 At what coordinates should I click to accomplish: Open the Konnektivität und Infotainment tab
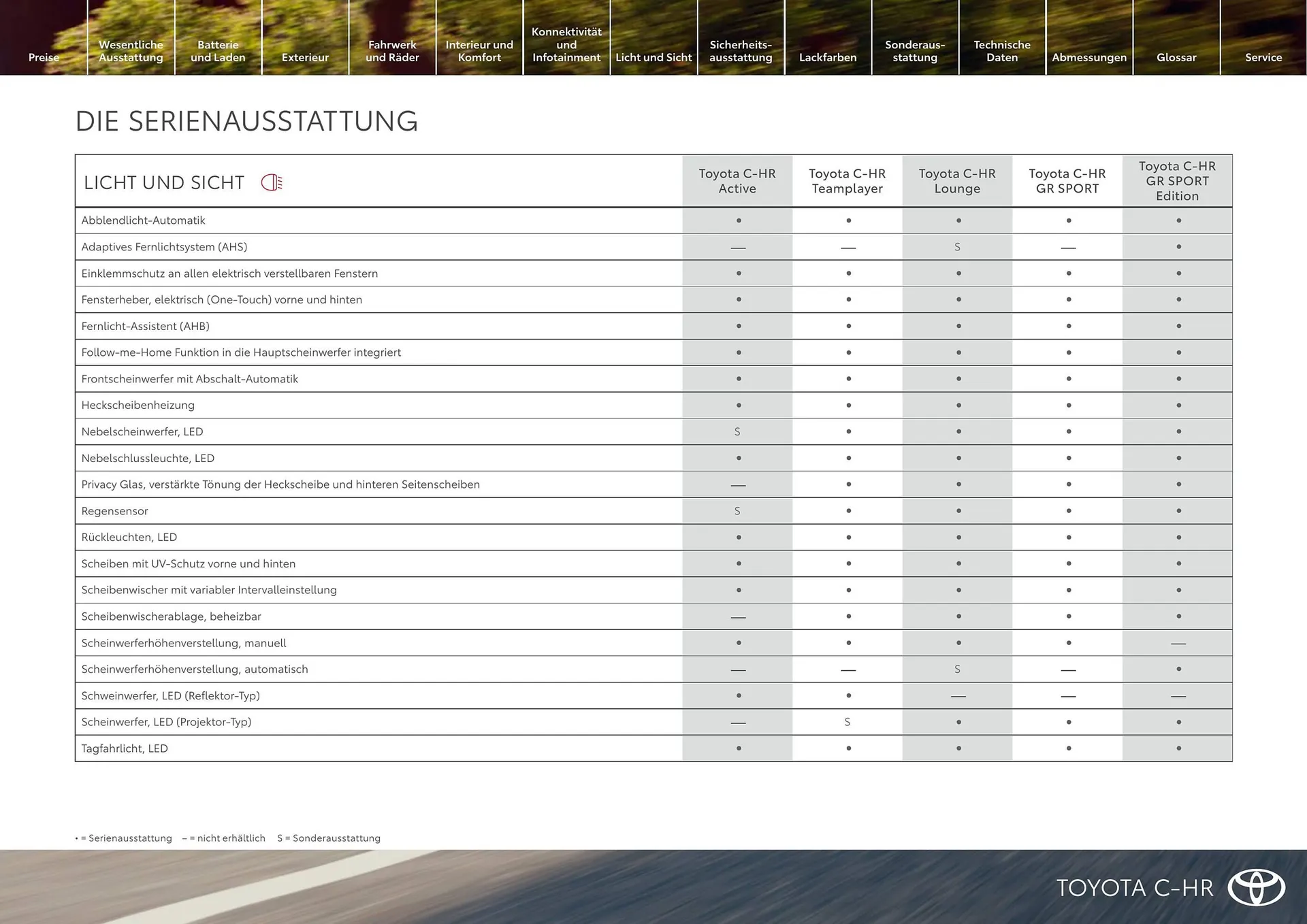tap(566, 44)
